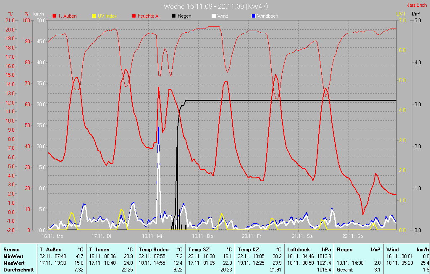Image resolution: width=430 pixels, height=274 pixels.
Task: Select the Feuchte A. legend label
Action: click(148, 16)
